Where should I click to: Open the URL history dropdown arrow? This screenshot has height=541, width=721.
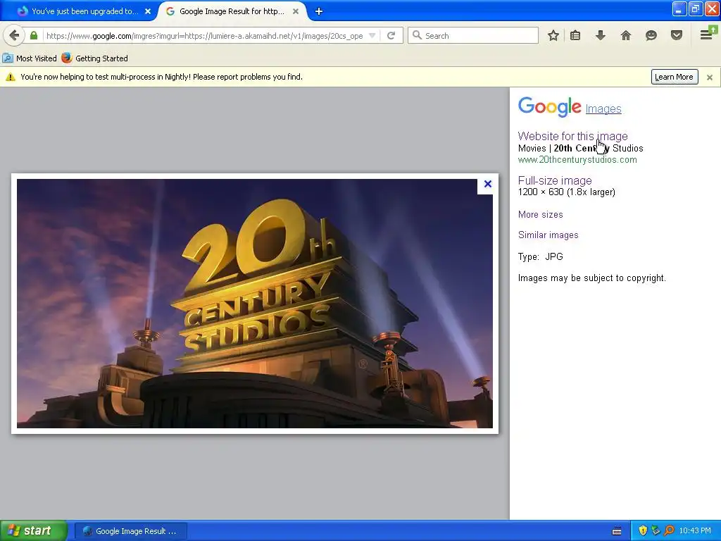[x=372, y=35]
